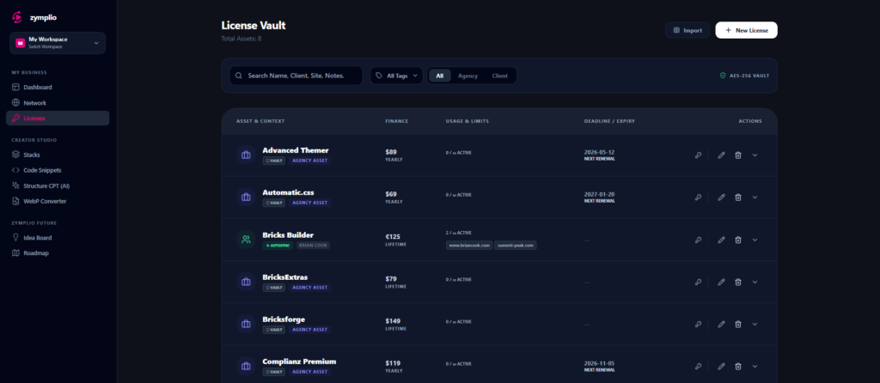Viewport: 880px width, 383px height.
Task: Go to Code Snippets page
Action: point(42,170)
